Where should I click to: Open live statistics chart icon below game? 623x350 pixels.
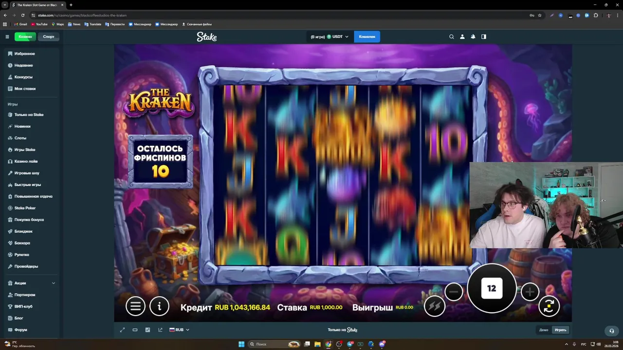[147, 330]
